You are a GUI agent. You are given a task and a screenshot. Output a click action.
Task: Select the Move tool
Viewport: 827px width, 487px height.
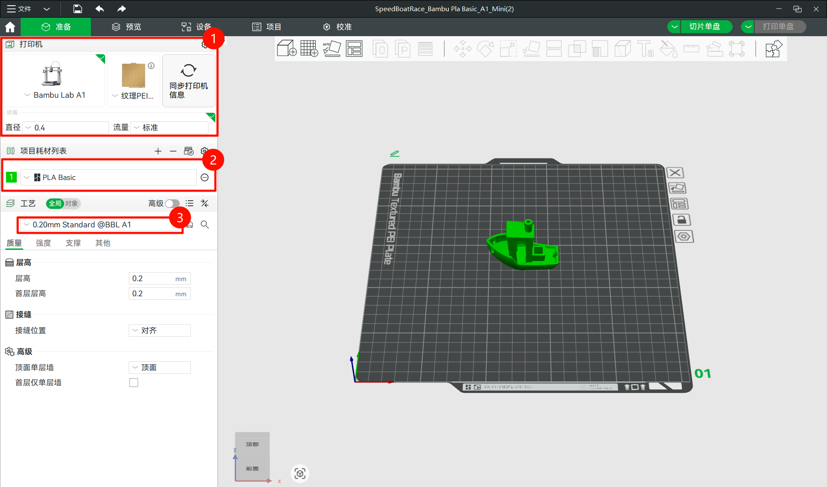463,48
